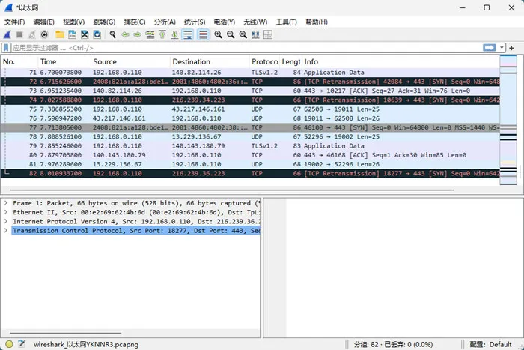Image resolution: width=524 pixels, height=350 pixels.
Task: Expand the Transmission Control Protocol row
Action: tap(6, 231)
